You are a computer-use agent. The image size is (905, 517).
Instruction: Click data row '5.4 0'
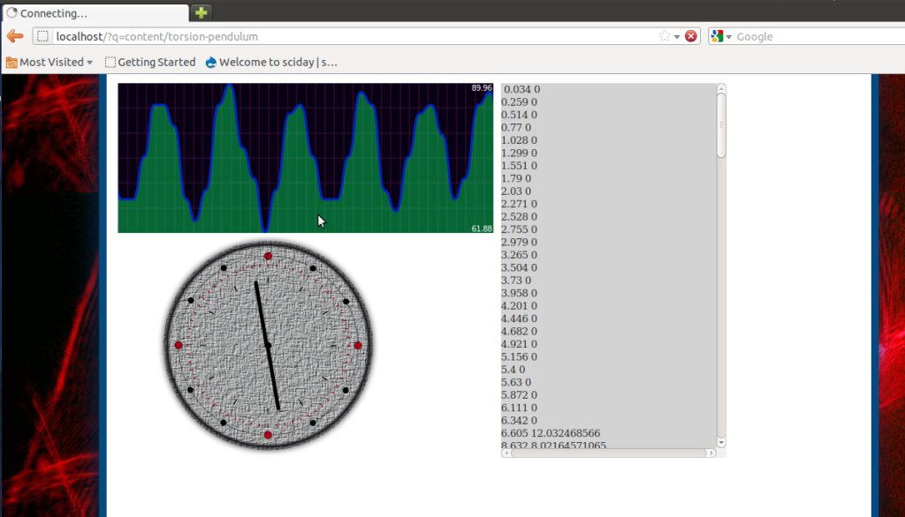tap(513, 370)
